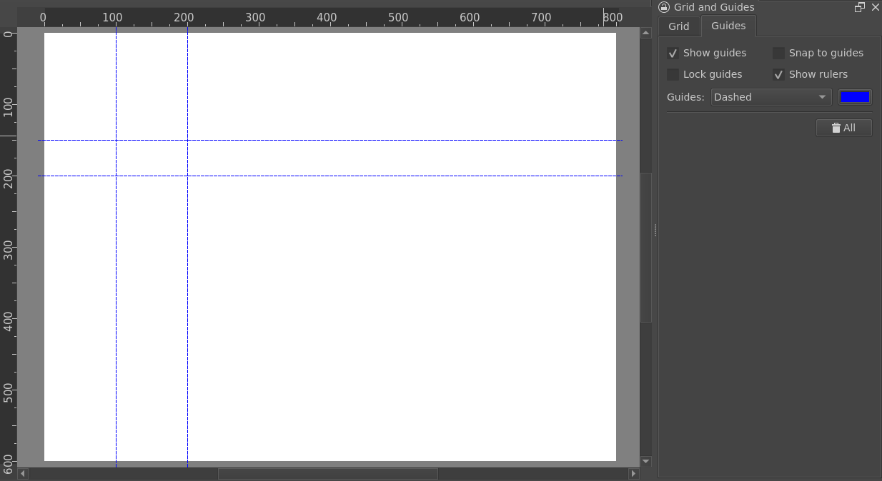Click the vertical scrollbar thumb
This screenshot has height=481, width=882.
click(x=645, y=247)
